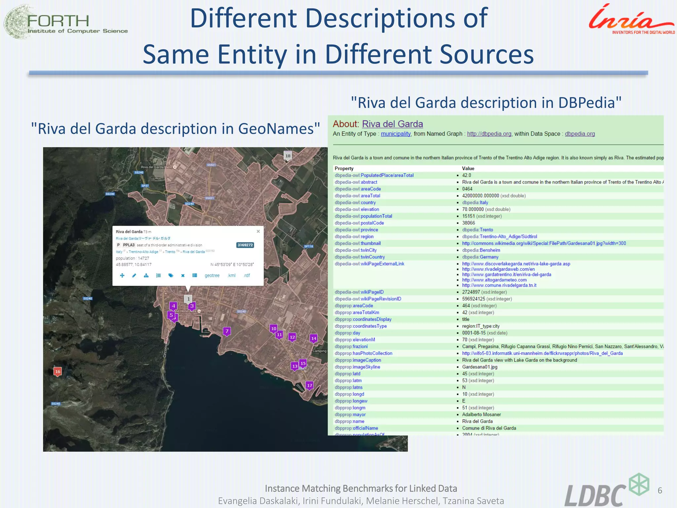This screenshot has width=677, height=508.
Task: Select the red map marker 16
Action: 58,371
